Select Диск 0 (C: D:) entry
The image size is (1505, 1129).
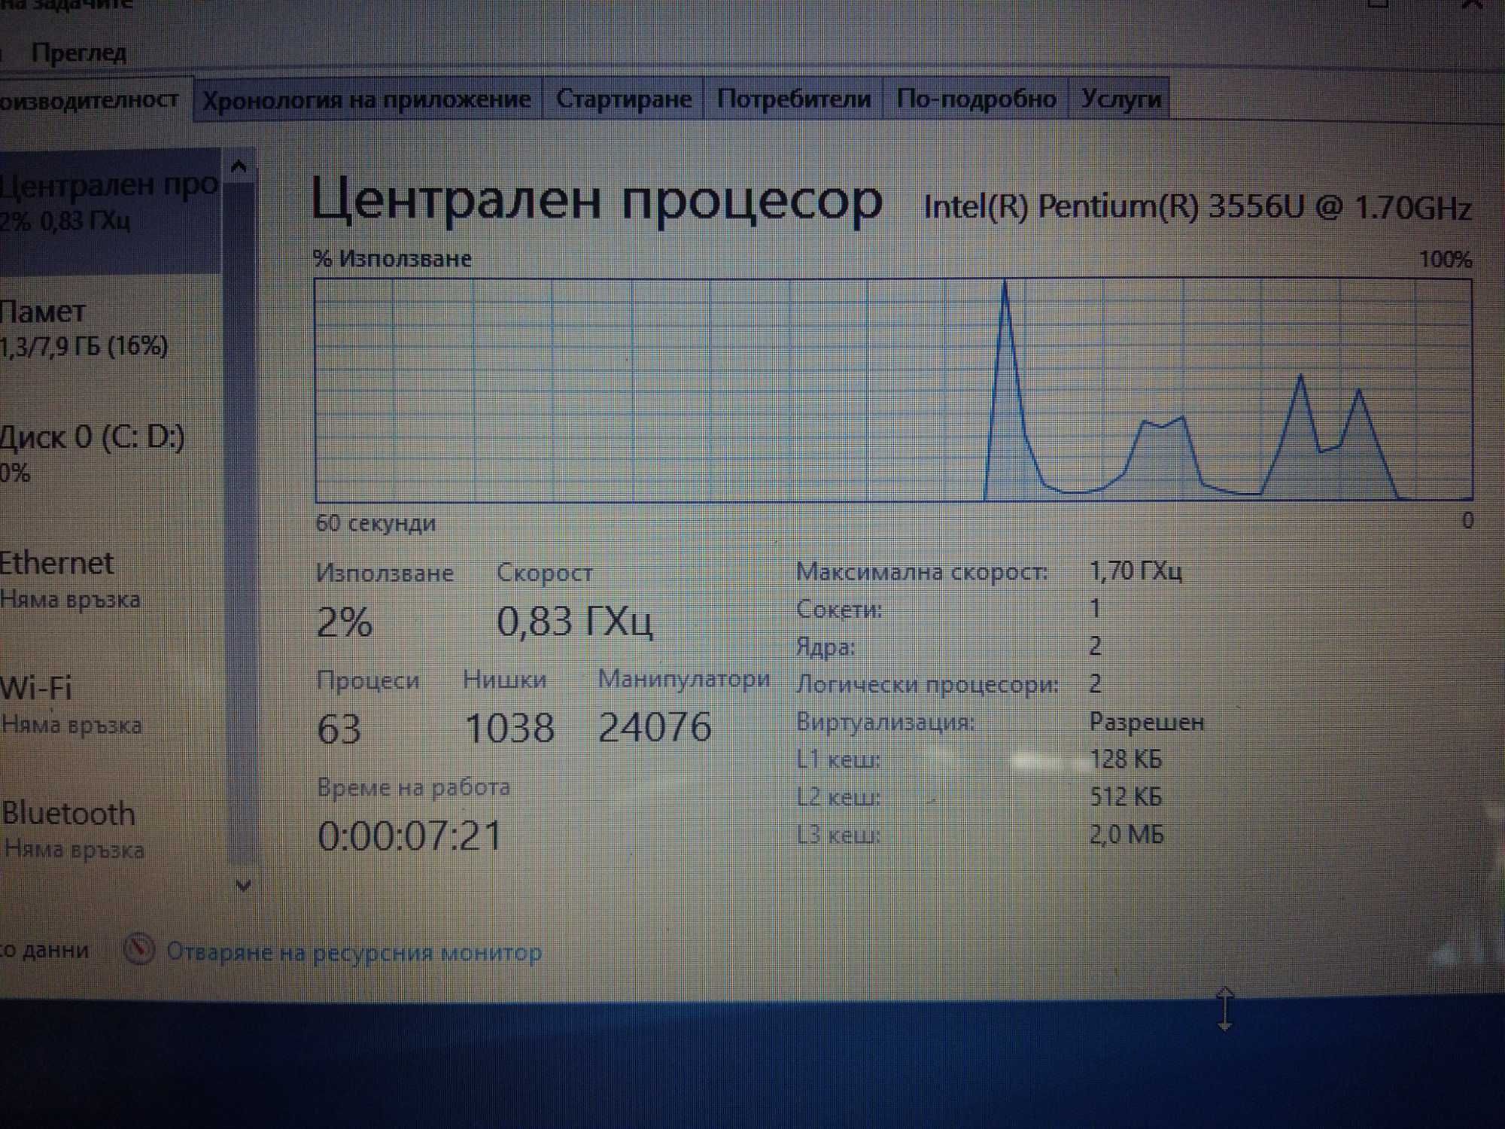(110, 455)
